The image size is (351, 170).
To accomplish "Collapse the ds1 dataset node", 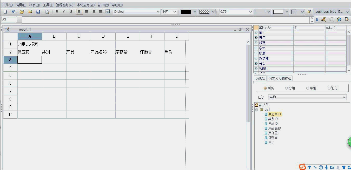I will coord(256,110).
